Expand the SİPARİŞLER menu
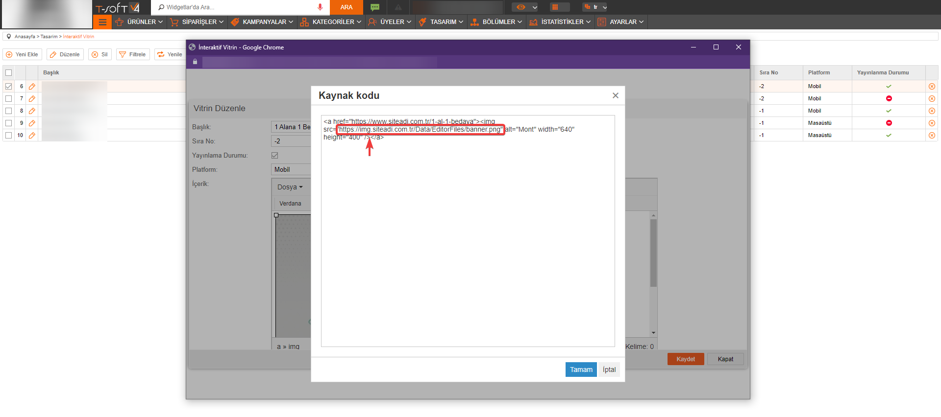Image resolution: width=941 pixels, height=417 pixels. point(197,22)
